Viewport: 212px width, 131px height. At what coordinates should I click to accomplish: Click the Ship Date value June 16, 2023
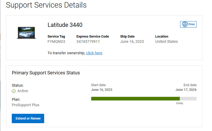(x=132, y=41)
